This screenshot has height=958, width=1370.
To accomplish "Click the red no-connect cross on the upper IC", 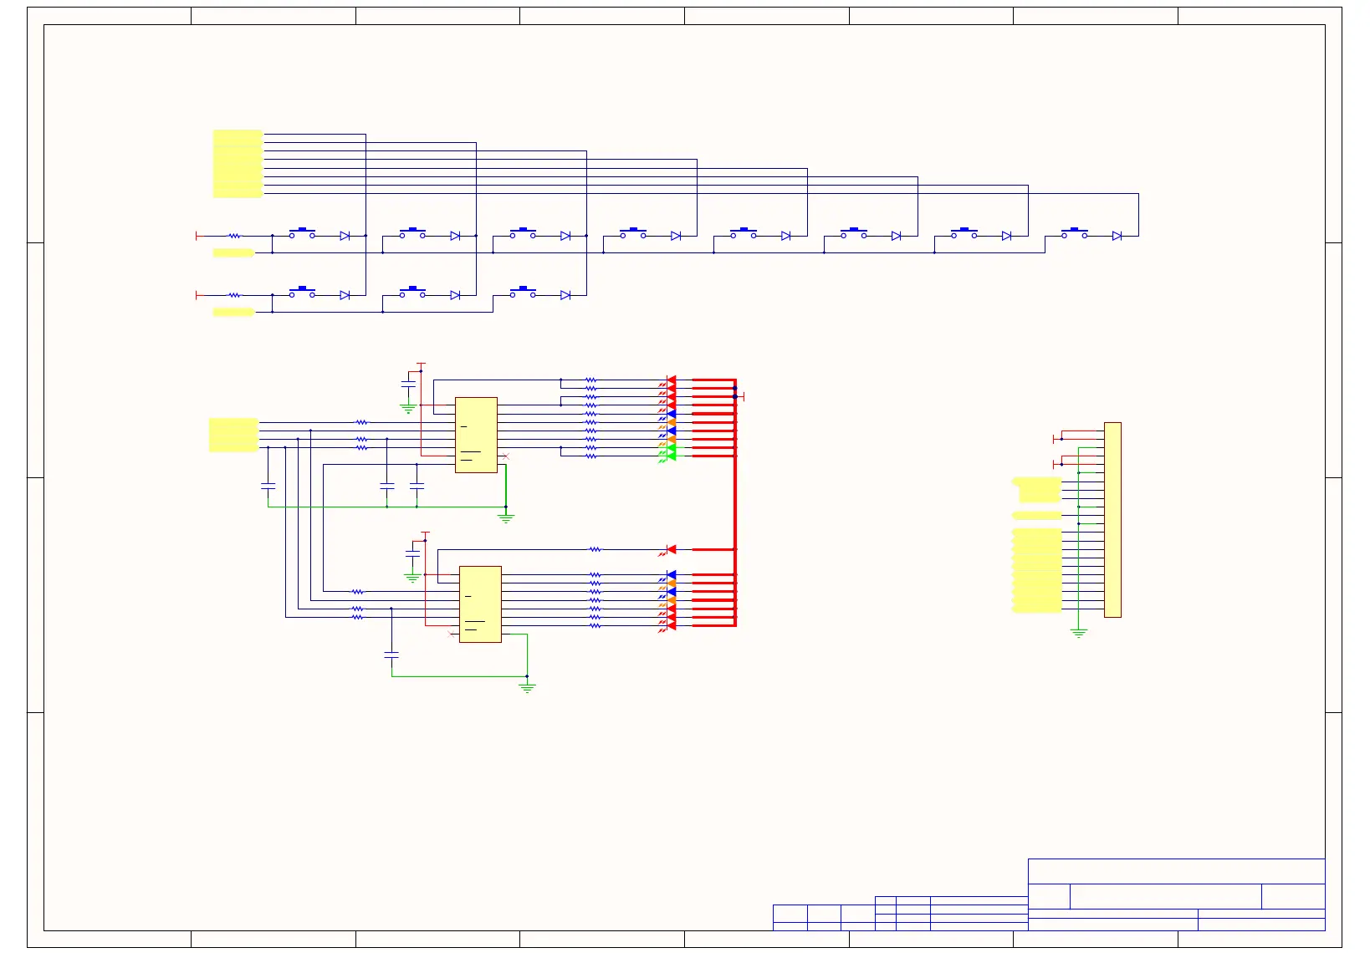I will coord(505,456).
